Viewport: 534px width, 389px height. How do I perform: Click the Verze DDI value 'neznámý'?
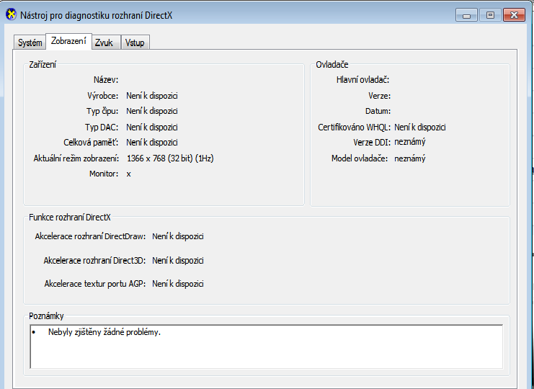(x=410, y=142)
